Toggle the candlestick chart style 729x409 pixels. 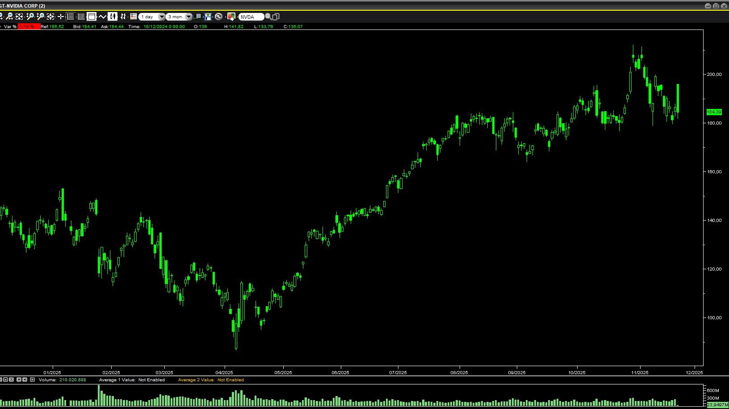pyautogui.click(x=113, y=17)
